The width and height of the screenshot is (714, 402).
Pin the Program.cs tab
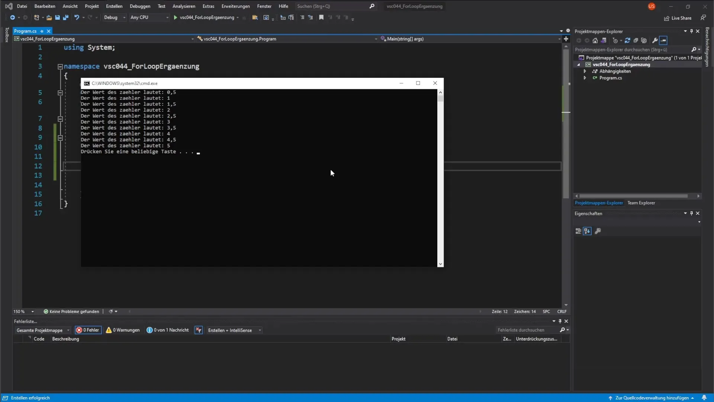(42, 31)
